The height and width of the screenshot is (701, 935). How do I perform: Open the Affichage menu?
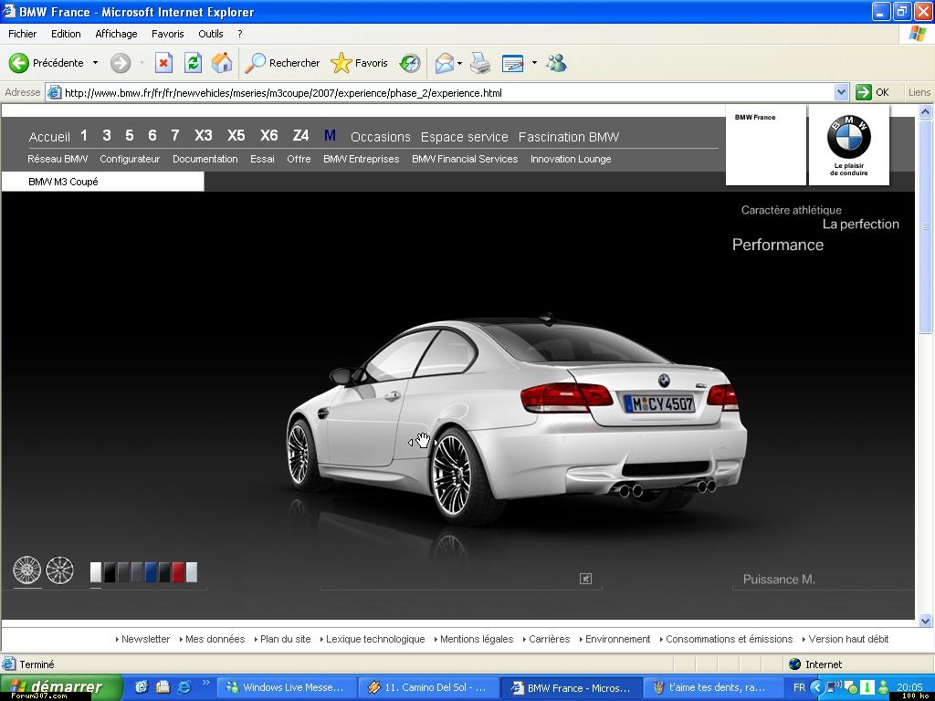tap(116, 34)
